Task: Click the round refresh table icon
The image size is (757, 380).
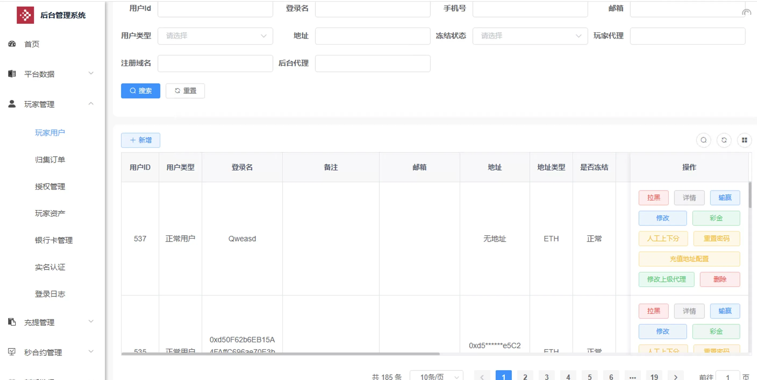Action: click(724, 140)
